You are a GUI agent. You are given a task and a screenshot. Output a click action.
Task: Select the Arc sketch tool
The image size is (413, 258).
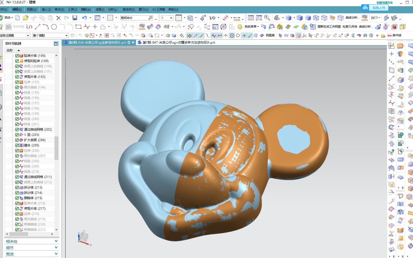click(46, 27)
